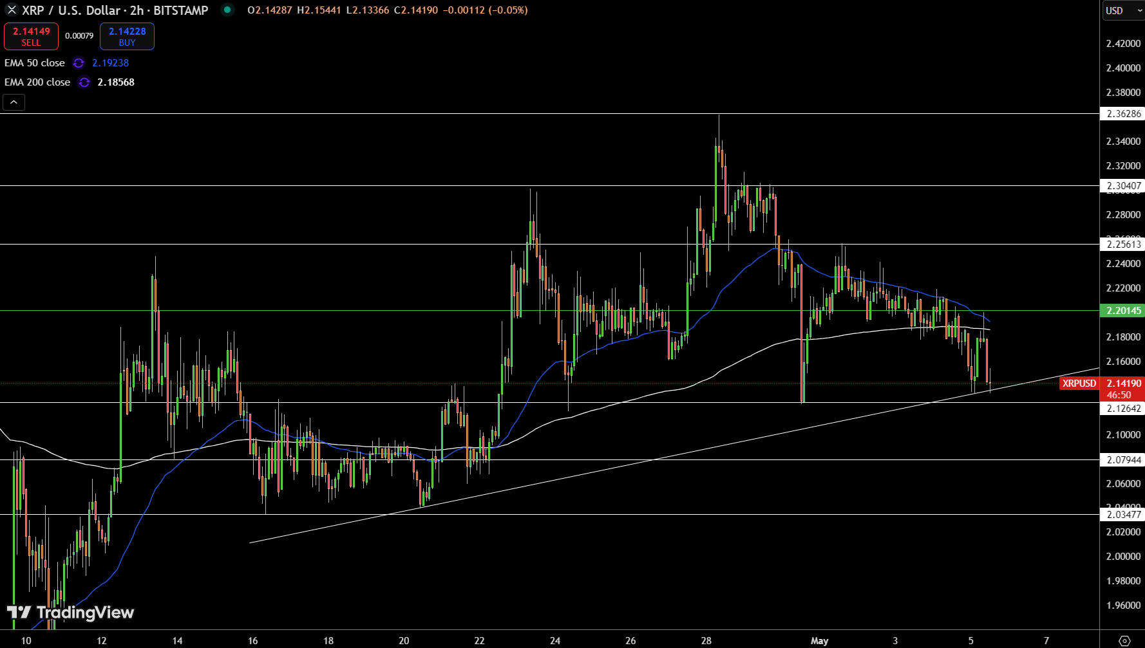Click date 14 on the time axis

point(177,640)
